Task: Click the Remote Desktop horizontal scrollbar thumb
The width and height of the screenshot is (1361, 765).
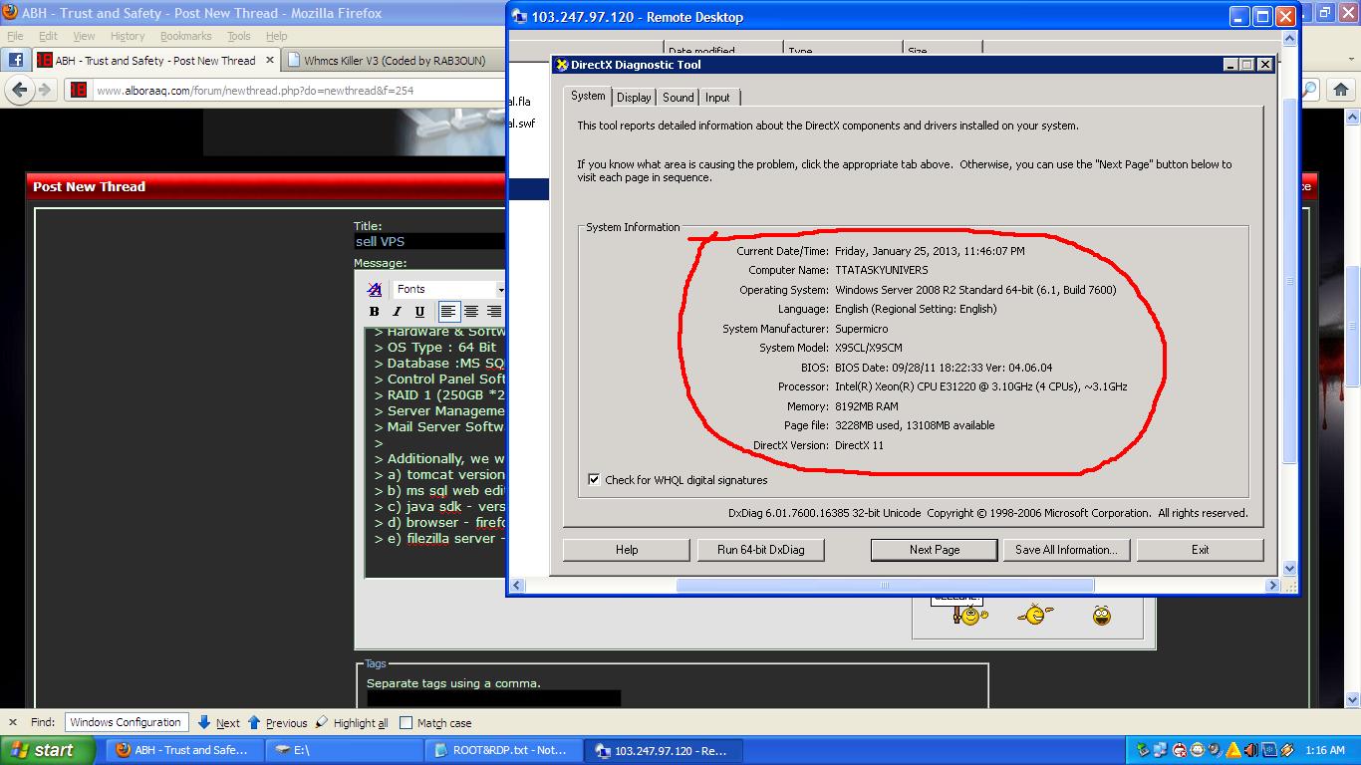Action: (x=885, y=586)
